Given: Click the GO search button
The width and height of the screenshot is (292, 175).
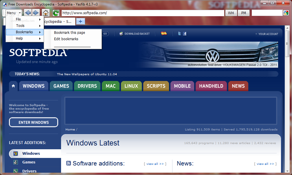Looking at the screenshot, I should pos(105,34).
